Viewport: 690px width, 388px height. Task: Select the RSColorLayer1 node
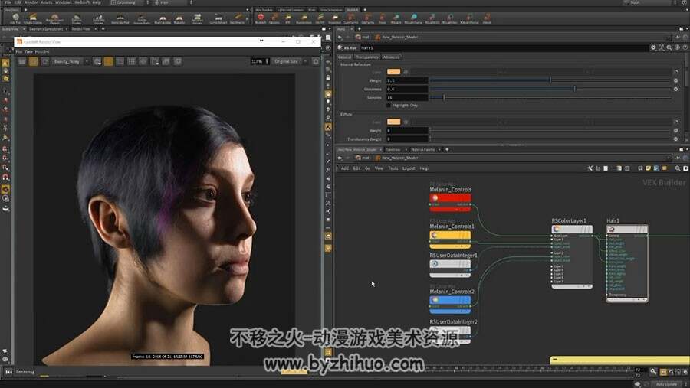coord(572,256)
